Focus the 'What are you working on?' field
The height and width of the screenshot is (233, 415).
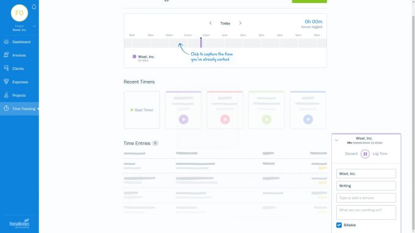coord(366,212)
